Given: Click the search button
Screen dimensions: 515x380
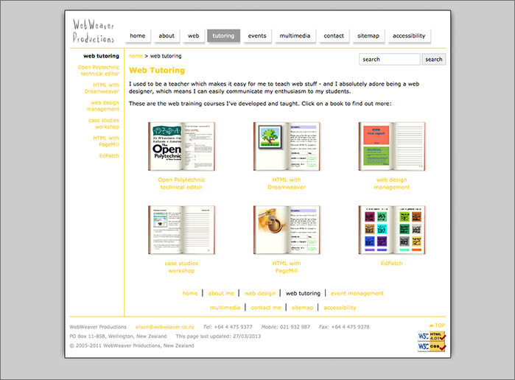Looking at the screenshot, I should tap(433, 60).
